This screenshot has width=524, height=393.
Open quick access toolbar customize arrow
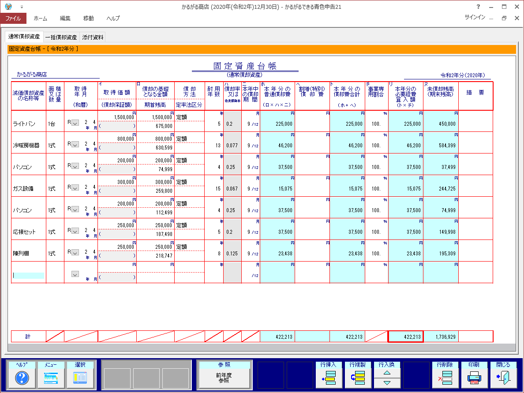click(x=22, y=7)
